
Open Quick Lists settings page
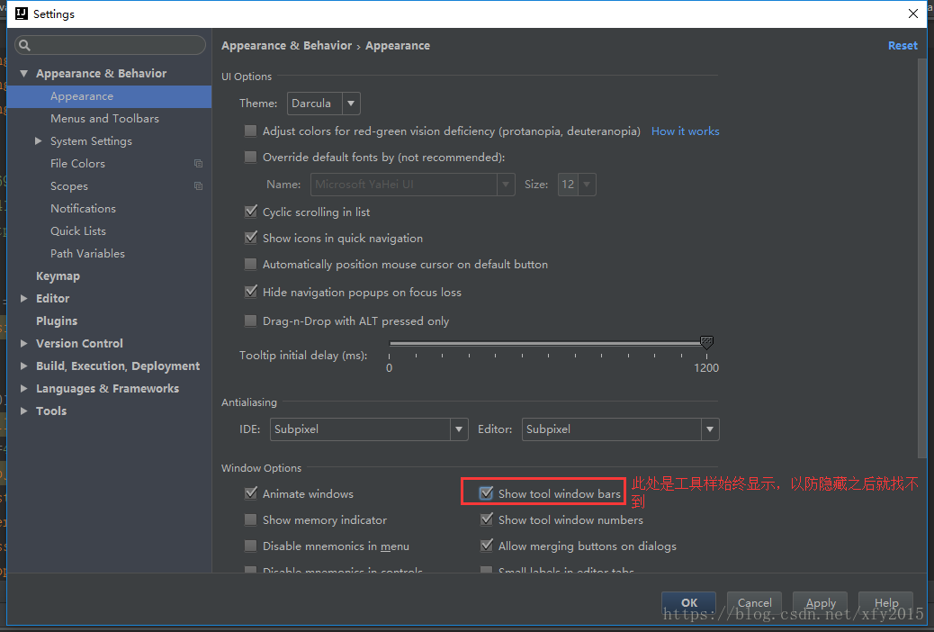pyautogui.click(x=78, y=231)
